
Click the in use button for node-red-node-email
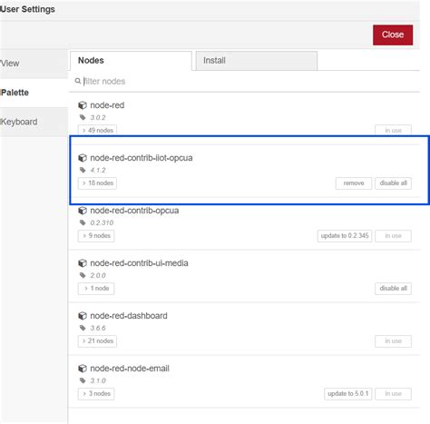(393, 394)
